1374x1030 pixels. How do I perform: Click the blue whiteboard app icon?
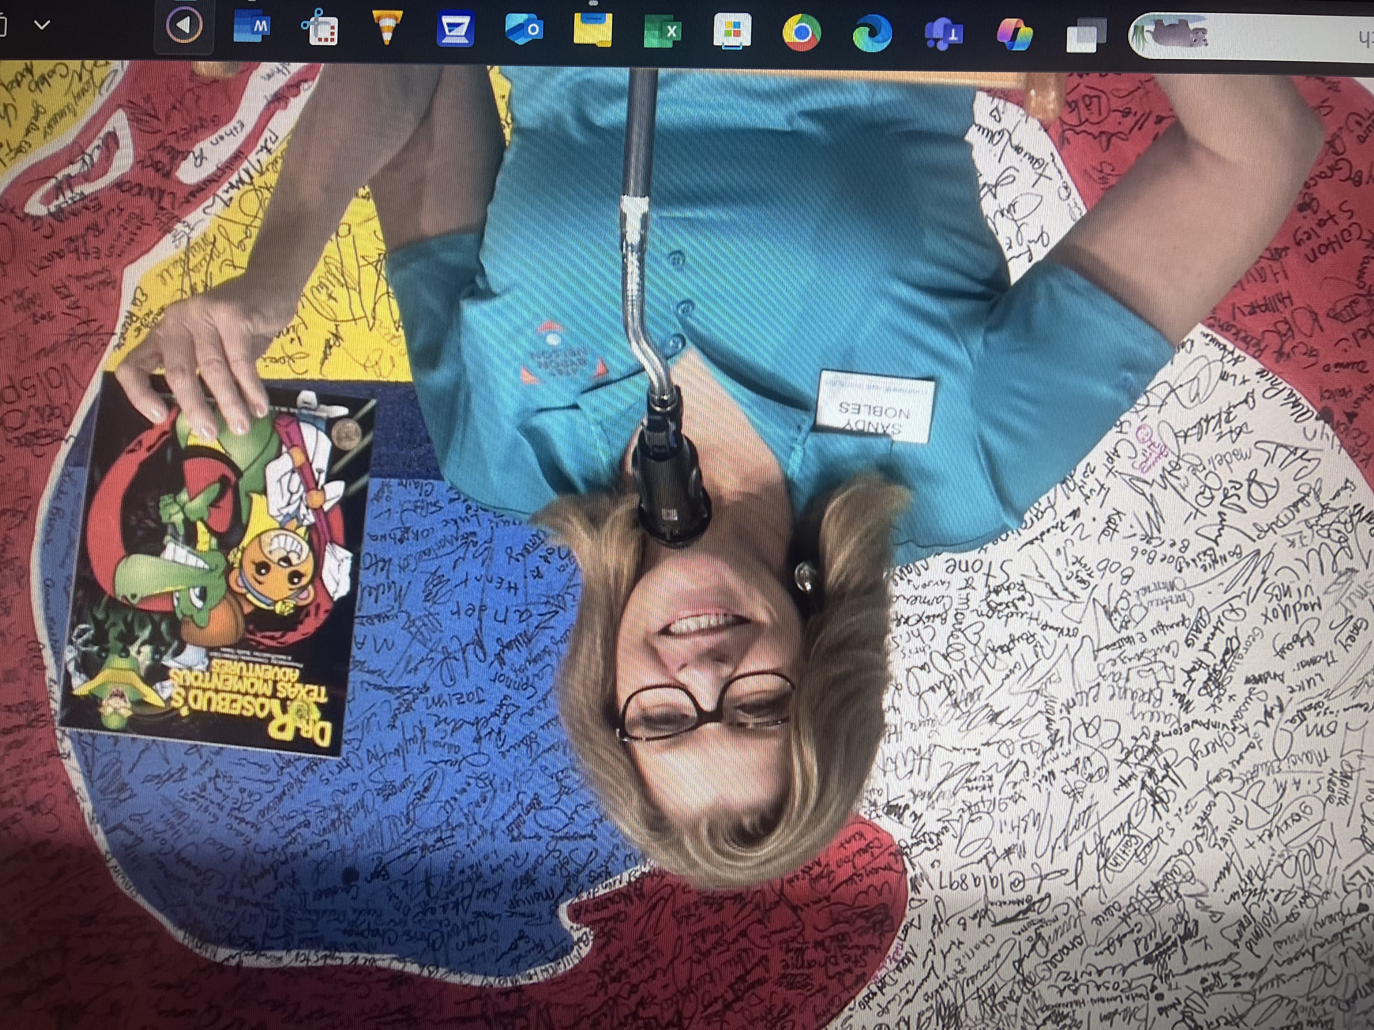[455, 29]
